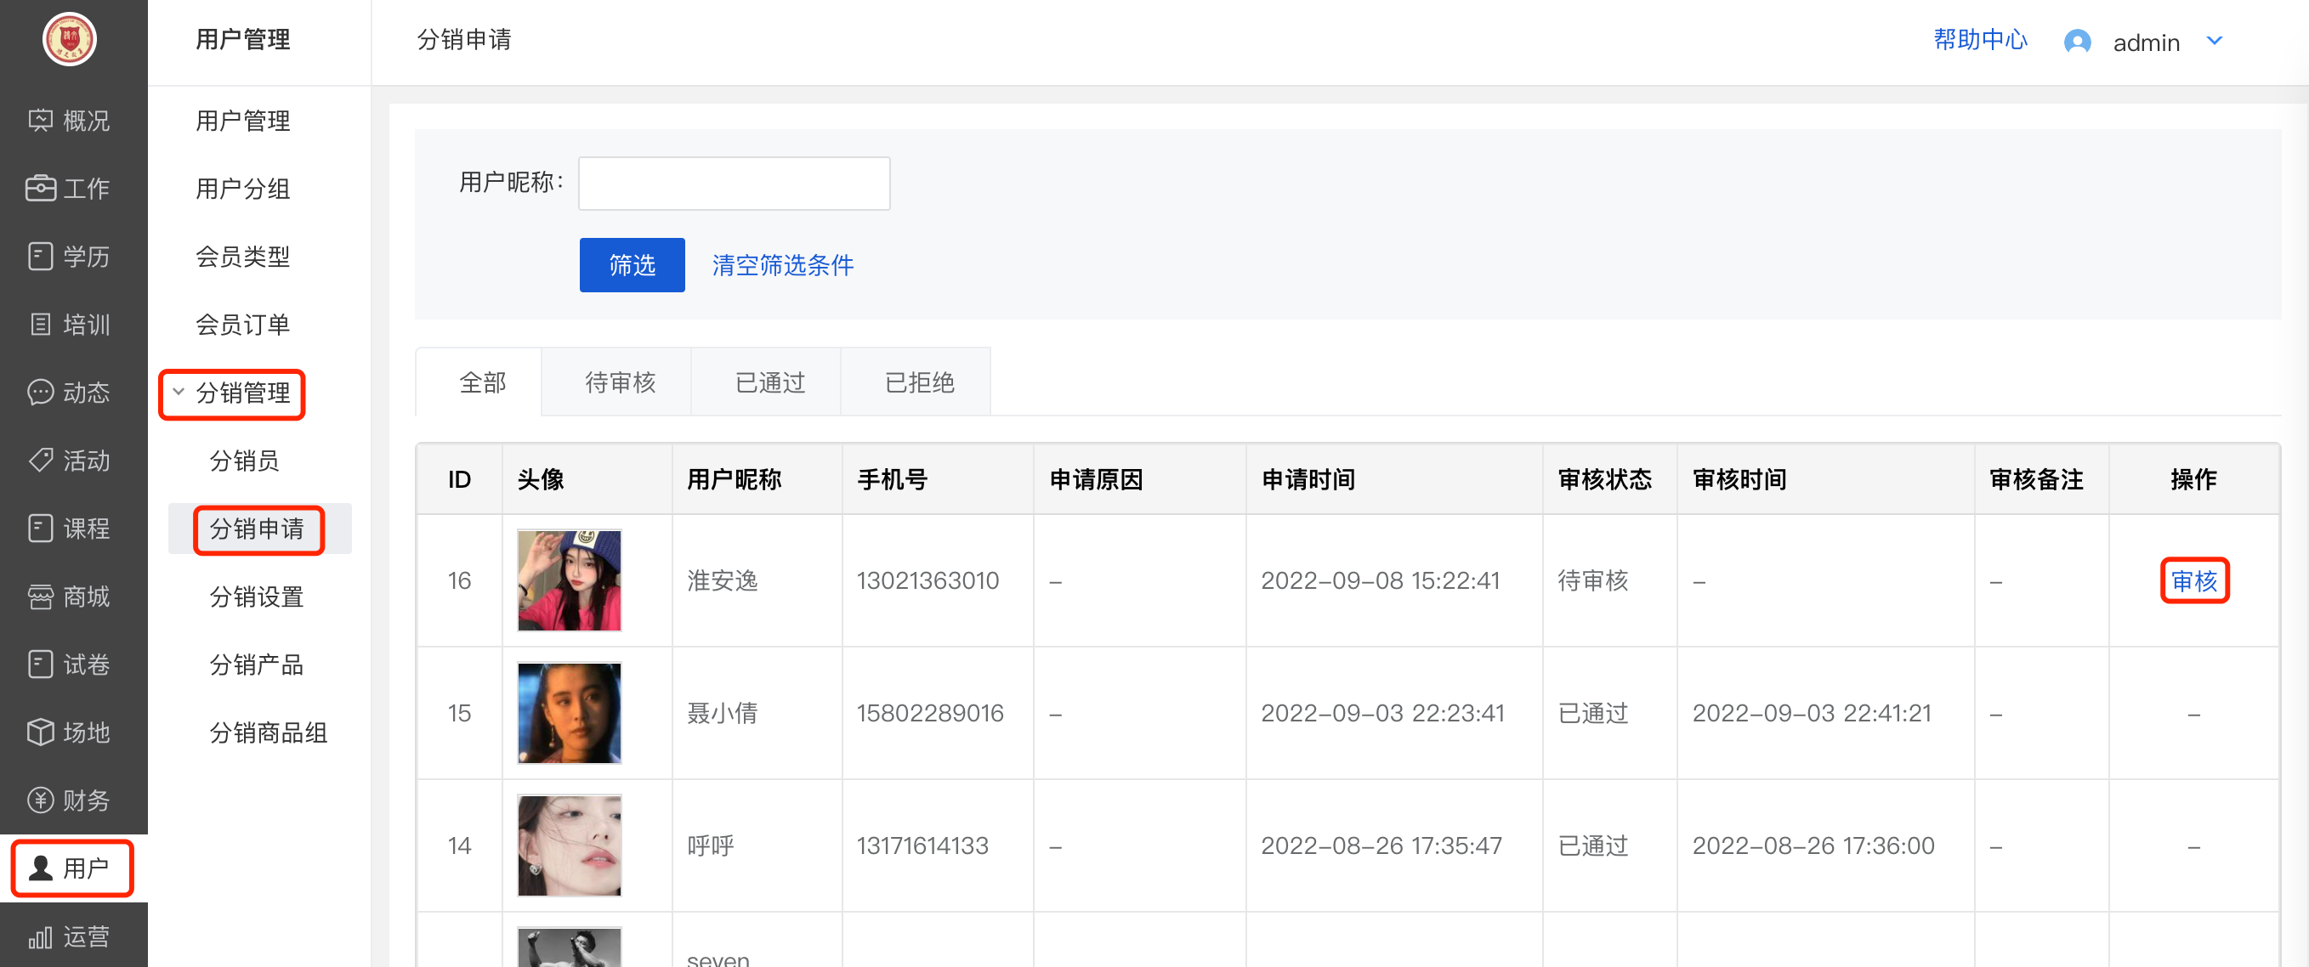Open the 场地 cube sidebar icon
The height and width of the screenshot is (967, 2309).
(x=40, y=732)
